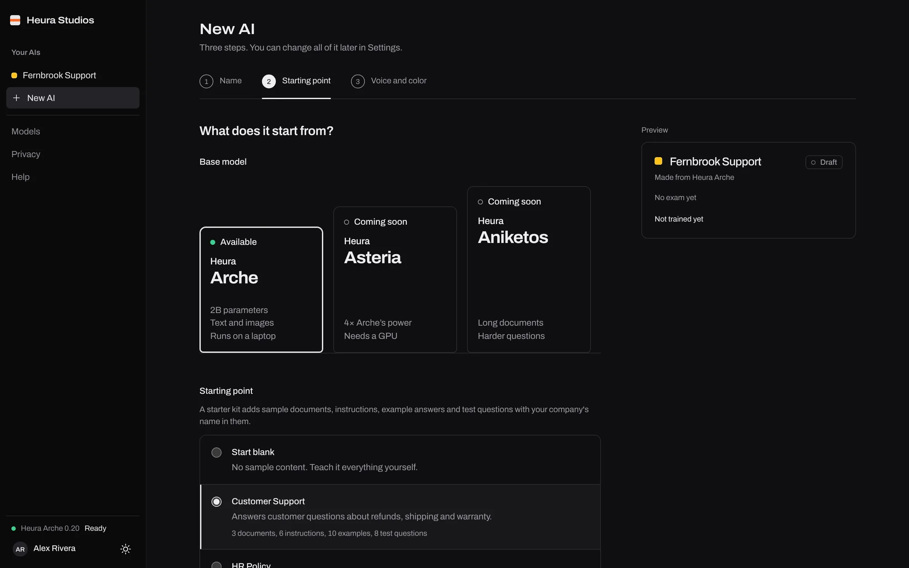The height and width of the screenshot is (568, 909).
Task: Click the "Not trained yet" preview text
Action: click(x=679, y=219)
